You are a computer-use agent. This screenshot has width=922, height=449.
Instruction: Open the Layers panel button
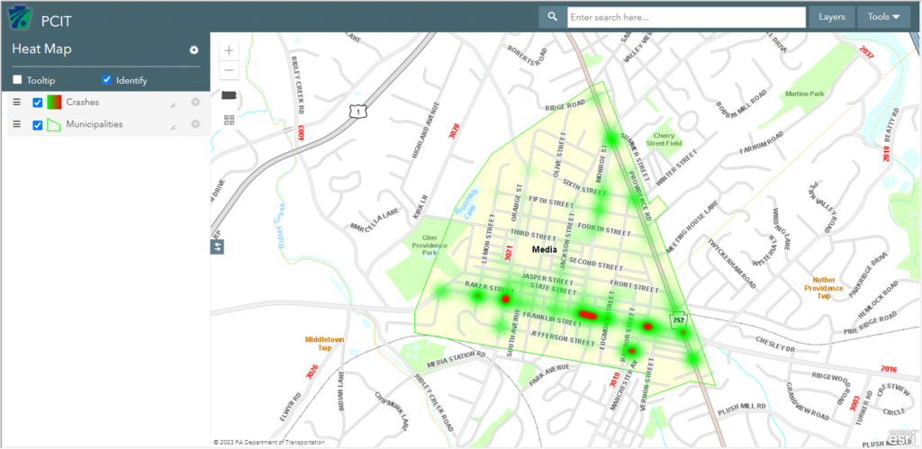click(x=832, y=17)
